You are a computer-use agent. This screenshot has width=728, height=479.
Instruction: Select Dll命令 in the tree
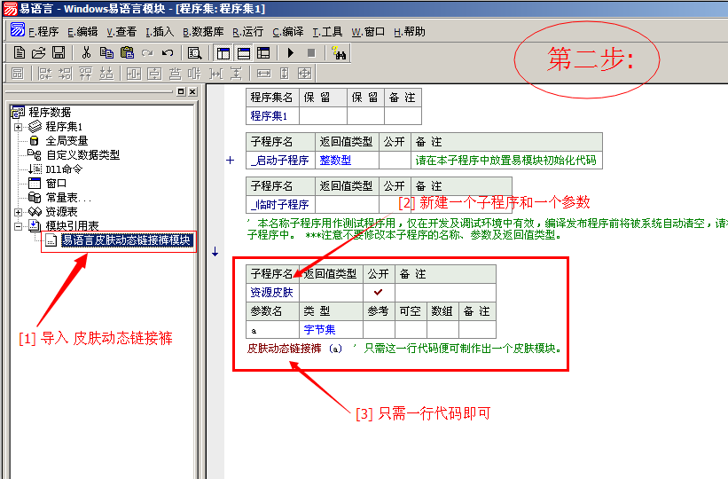coord(64,169)
